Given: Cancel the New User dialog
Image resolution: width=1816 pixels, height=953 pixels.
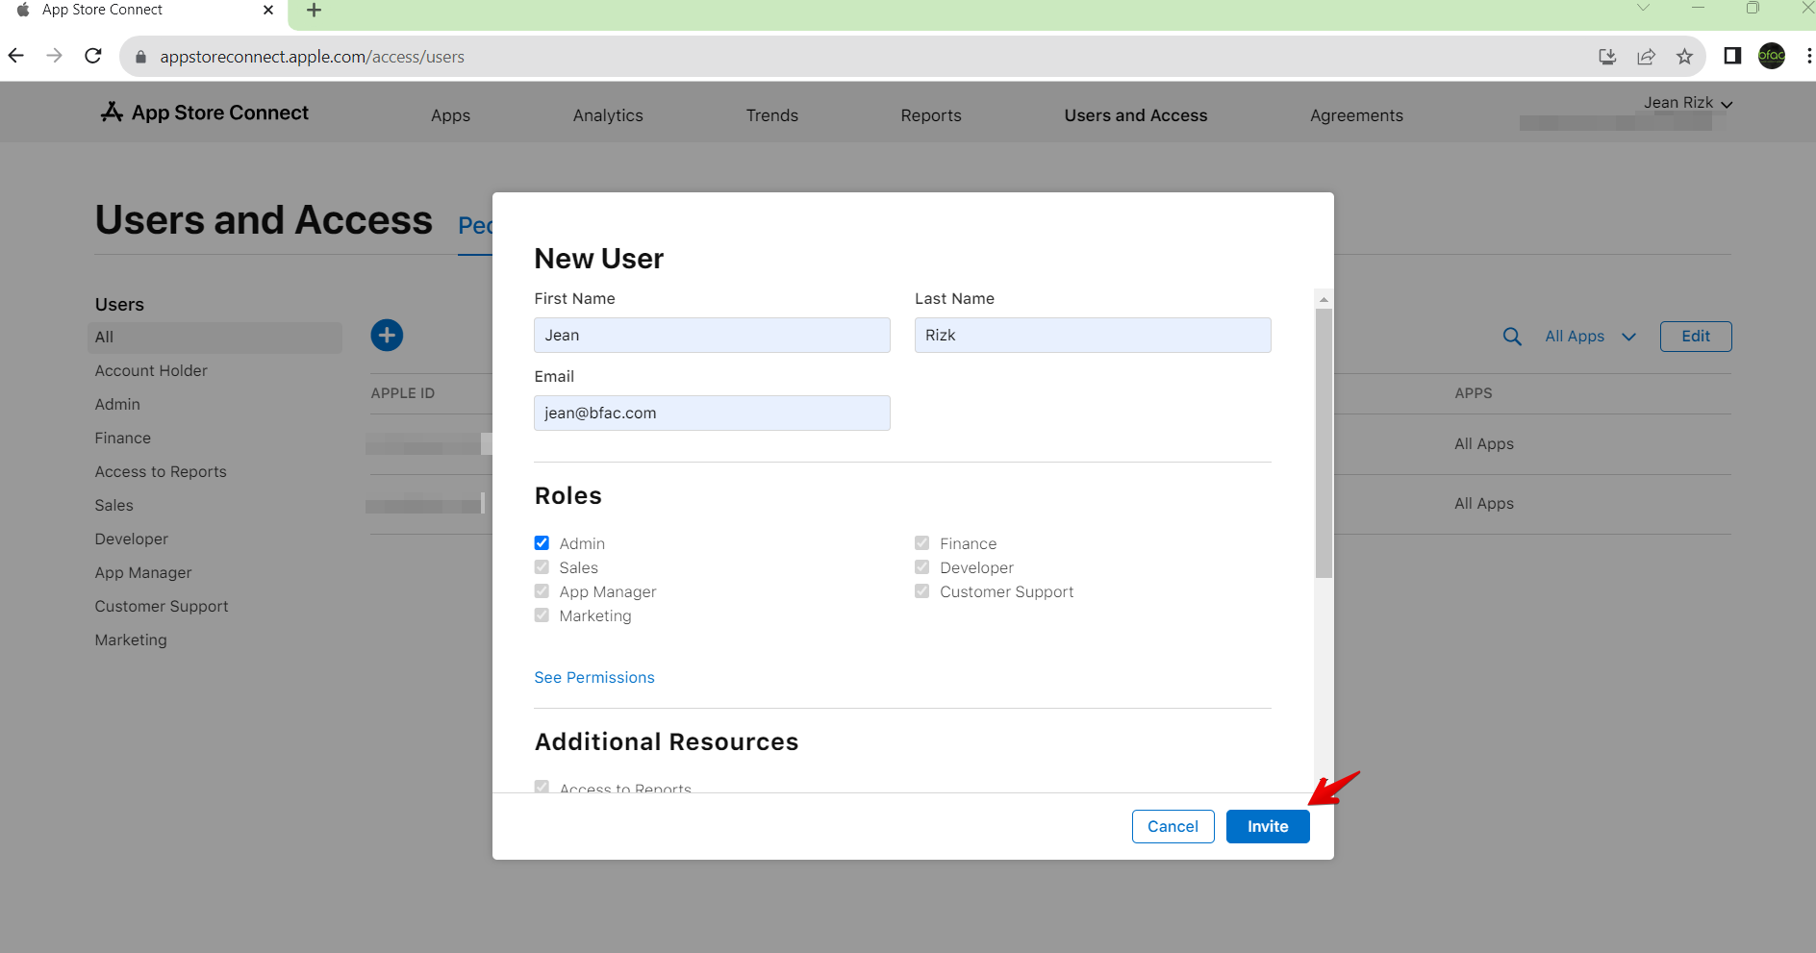Looking at the screenshot, I should tap(1173, 827).
